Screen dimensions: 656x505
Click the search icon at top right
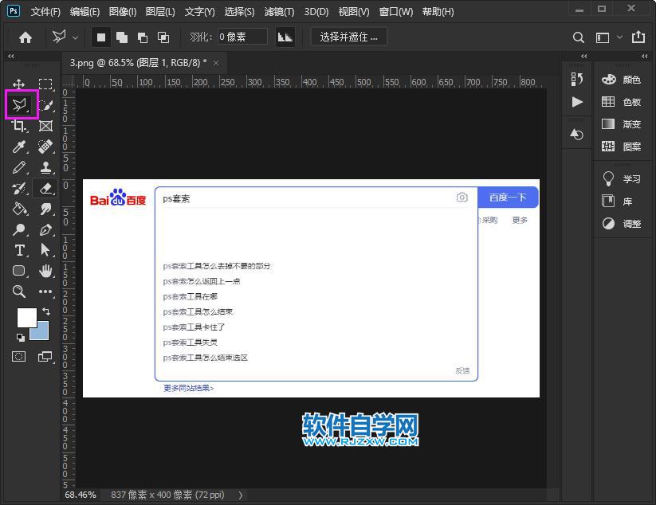[x=578, y=37]
